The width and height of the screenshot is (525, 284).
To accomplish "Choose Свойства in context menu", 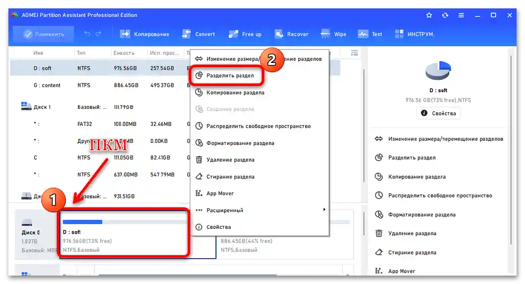I will [x=219, y=227].
